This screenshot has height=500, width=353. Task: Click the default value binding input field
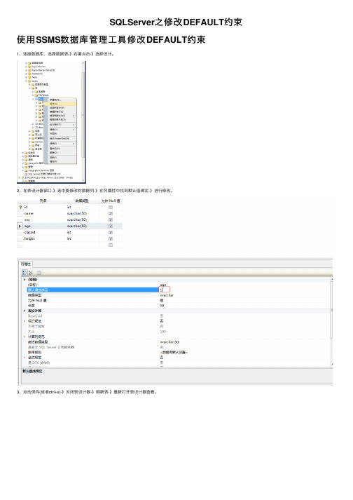pyautogui.click(x=165, y=290)
